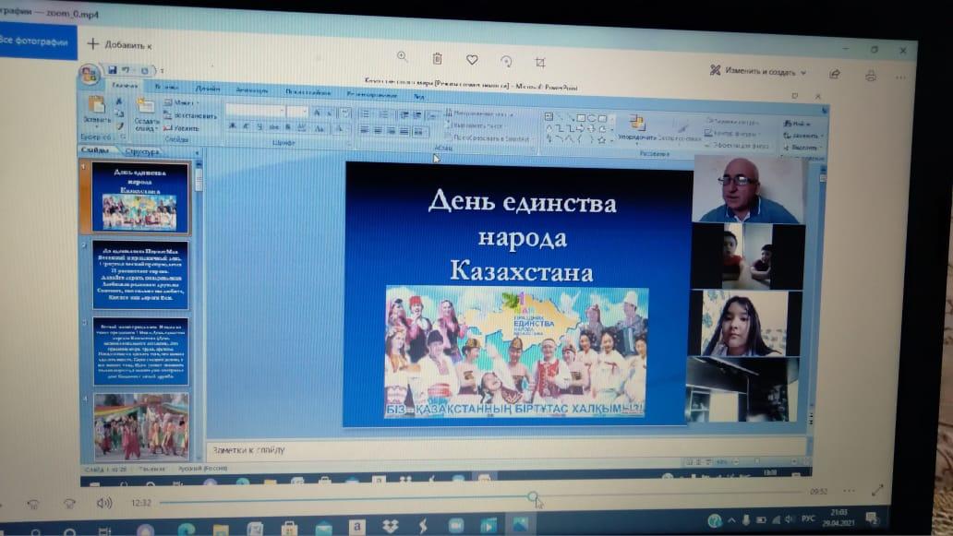Print using the printer icon
The width and height of the screenshot is (953, 536).
pyautogui.click(x=870, y=76)
